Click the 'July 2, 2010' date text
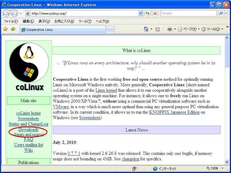Viewport: 231px width, 173px height. pos(64,142)
